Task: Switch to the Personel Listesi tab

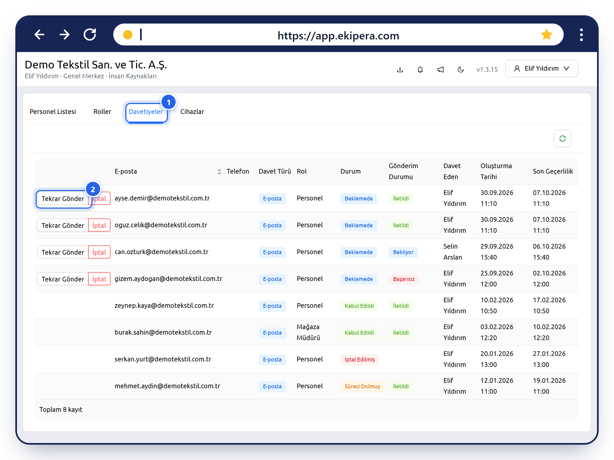Action: click(x=53, y=111)
